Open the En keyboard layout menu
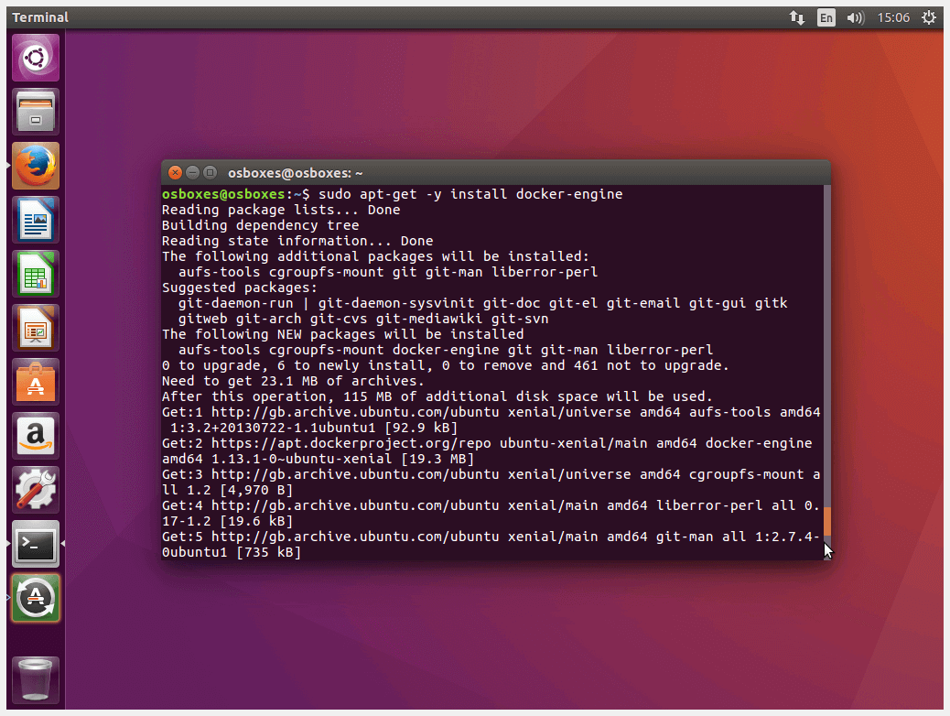This screenshot has width=950, height=716. [826, 17]
